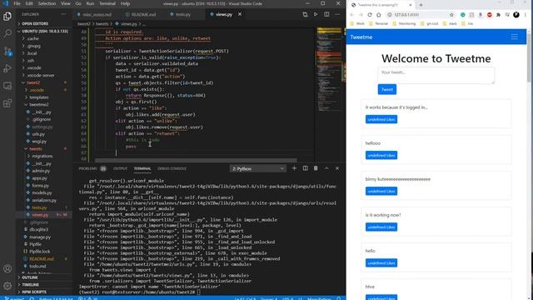Split the terminal panel
Screen dimensions: 533x300
306,168
